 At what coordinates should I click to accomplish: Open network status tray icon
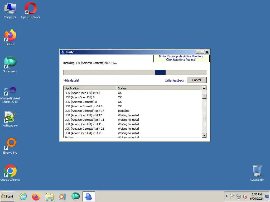pos(238,196)
